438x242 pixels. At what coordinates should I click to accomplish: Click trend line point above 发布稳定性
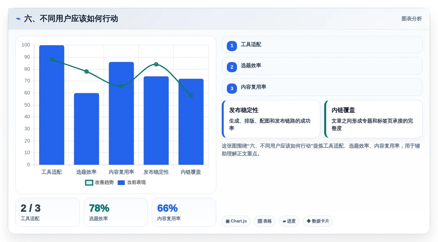coord(156,64)
